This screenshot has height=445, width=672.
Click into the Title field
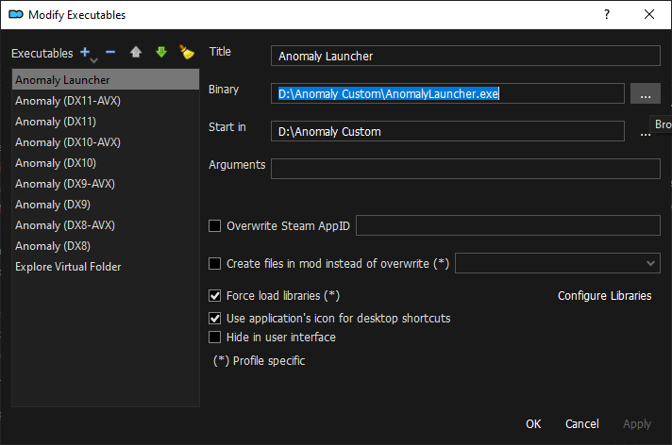pos(465,57)
